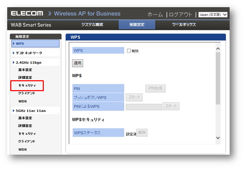Image resolution: width=244 pixels, height=169 pixels.
Task: Click the PINによるWPS input field
Action: (x=144, y=107)
